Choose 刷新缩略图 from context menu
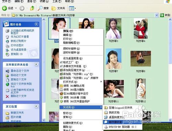The height and width of the screenshot is (131, 172). tap(81, 43)
